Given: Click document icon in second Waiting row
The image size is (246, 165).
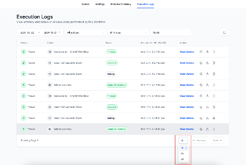Looking at the screenshot, I should click(214, 118).
